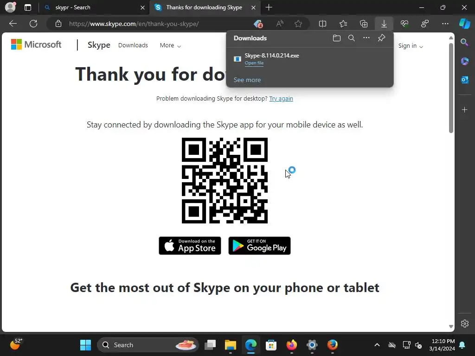
Task: Open the tracking prevention shopping icon
Action: pos(258,24)
